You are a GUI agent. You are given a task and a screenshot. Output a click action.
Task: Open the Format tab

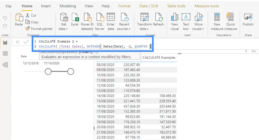(124, 6)
